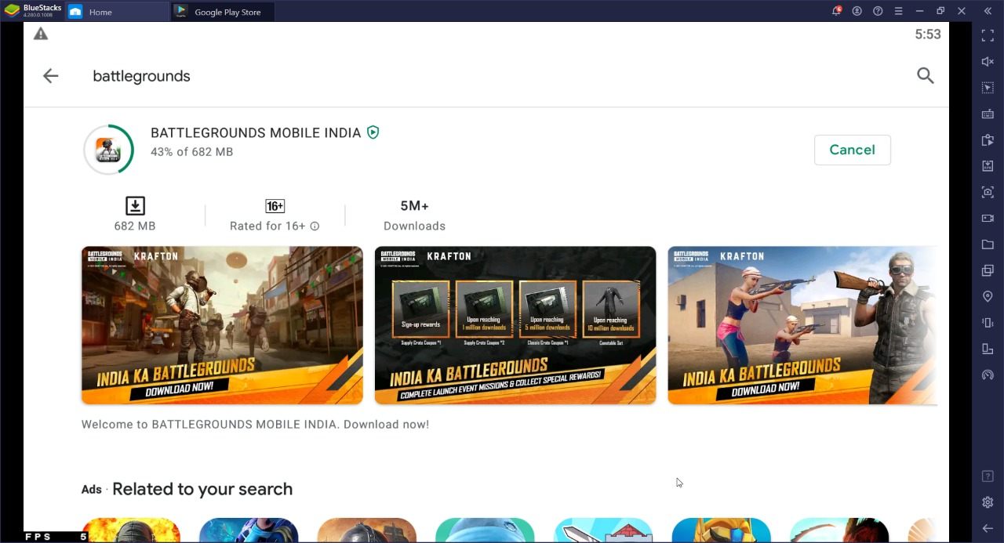Open the BATTLEGROUNDS MOBILE INDIA app title
This screenshot has height=543, width=1004.
(256, 132)
